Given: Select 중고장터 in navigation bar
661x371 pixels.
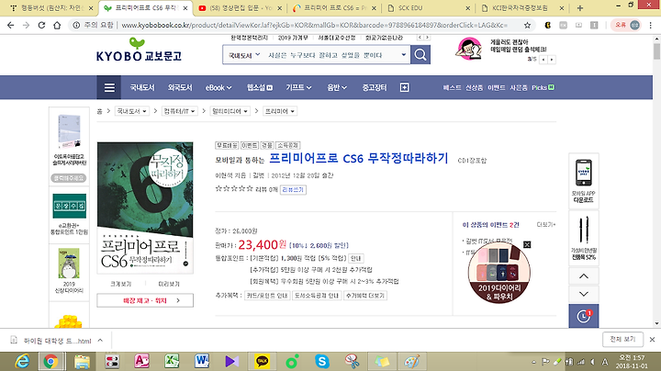Looking at the screenshot, I should 375,87.
